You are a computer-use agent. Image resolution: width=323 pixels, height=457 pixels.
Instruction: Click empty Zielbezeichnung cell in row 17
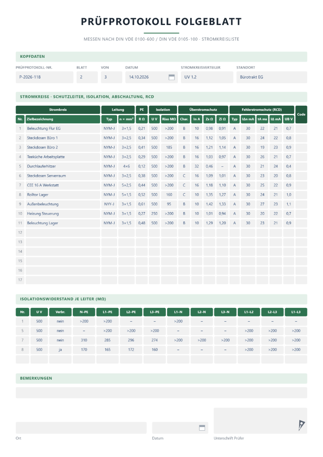point(63,280)
